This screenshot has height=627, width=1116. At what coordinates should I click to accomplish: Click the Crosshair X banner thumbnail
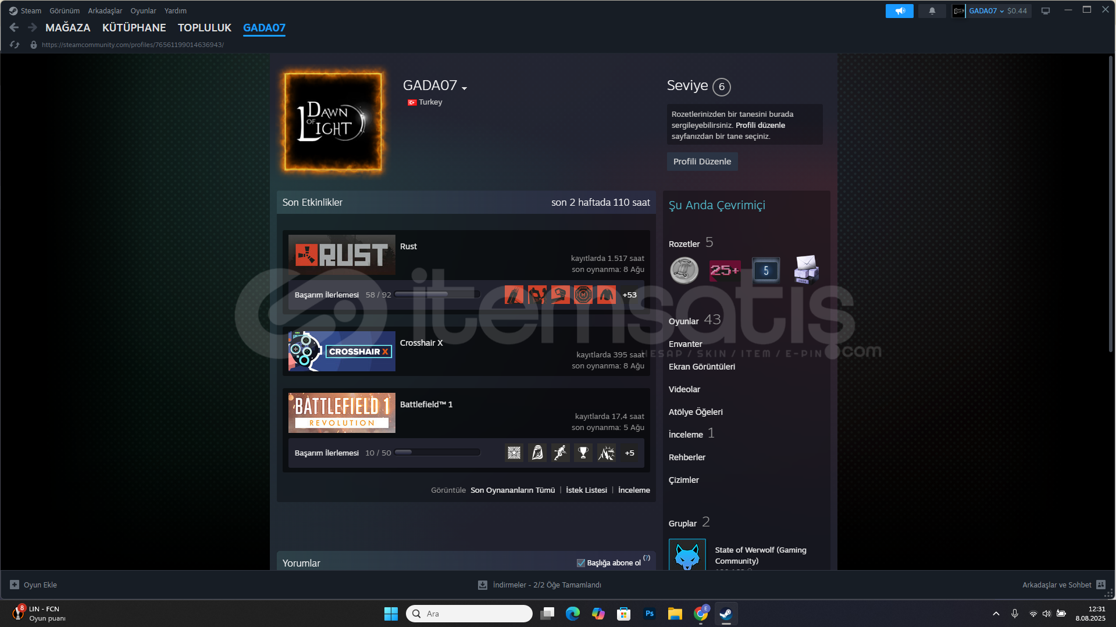[x=342, y=351]
